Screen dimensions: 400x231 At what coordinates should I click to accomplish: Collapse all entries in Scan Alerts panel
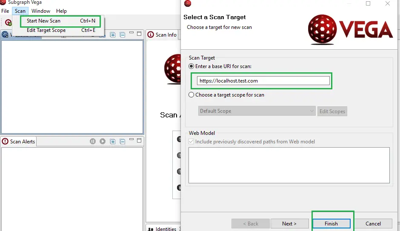point(123,142)
